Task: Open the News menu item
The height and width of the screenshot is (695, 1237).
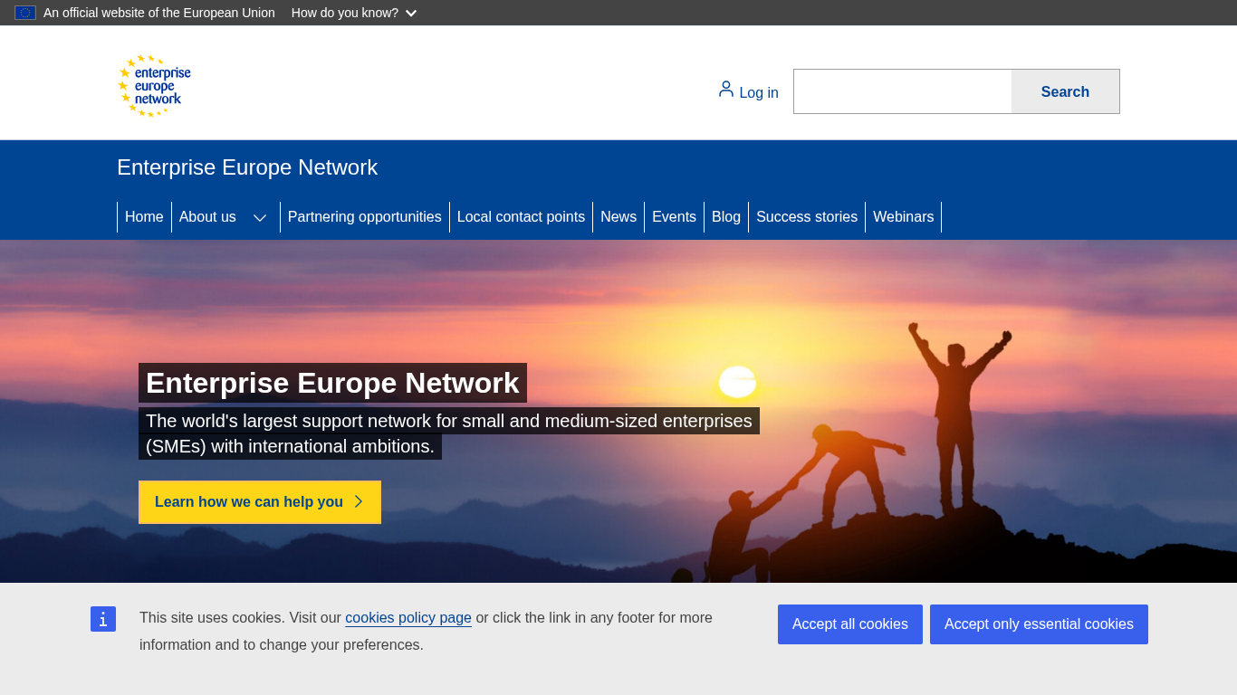Action: [x=618, y=217]
